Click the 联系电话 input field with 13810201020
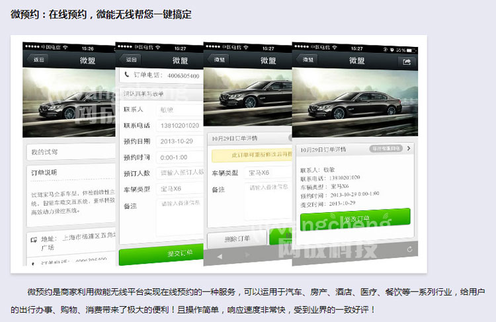The width and height of the screenshot is (496, 322). click(180, 126)
